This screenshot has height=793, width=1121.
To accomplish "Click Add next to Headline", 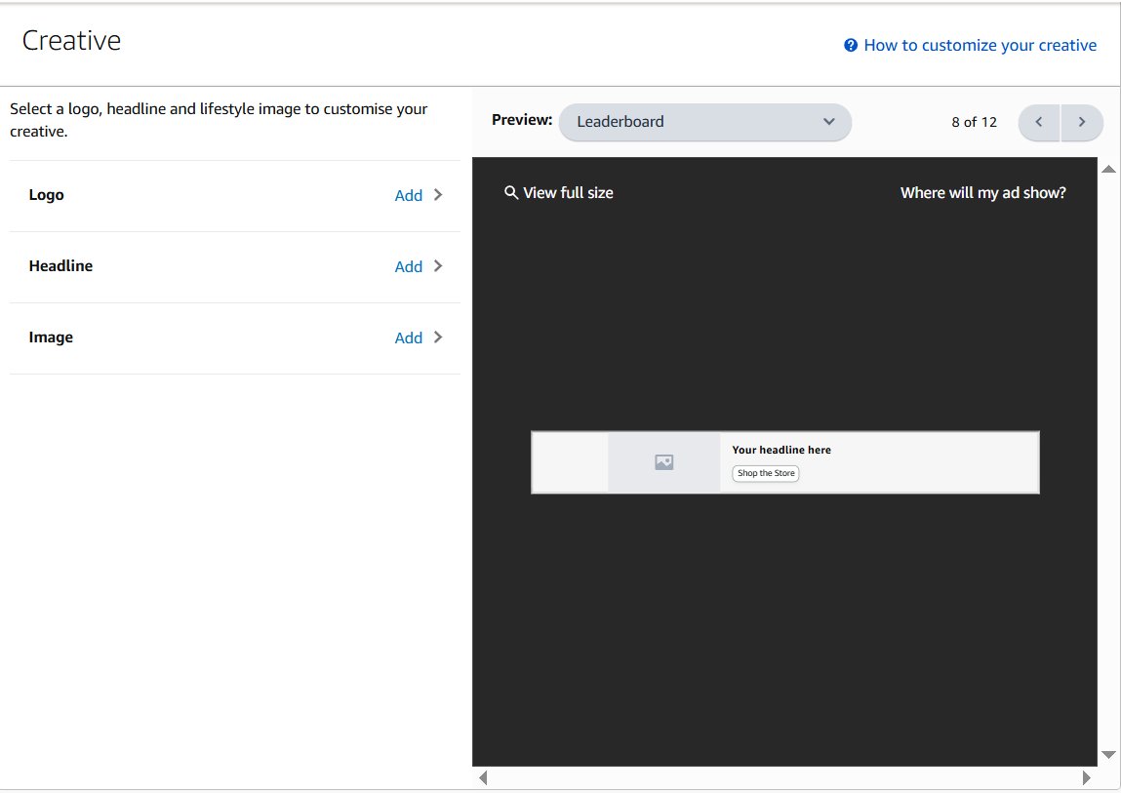I will coord(408,266).
